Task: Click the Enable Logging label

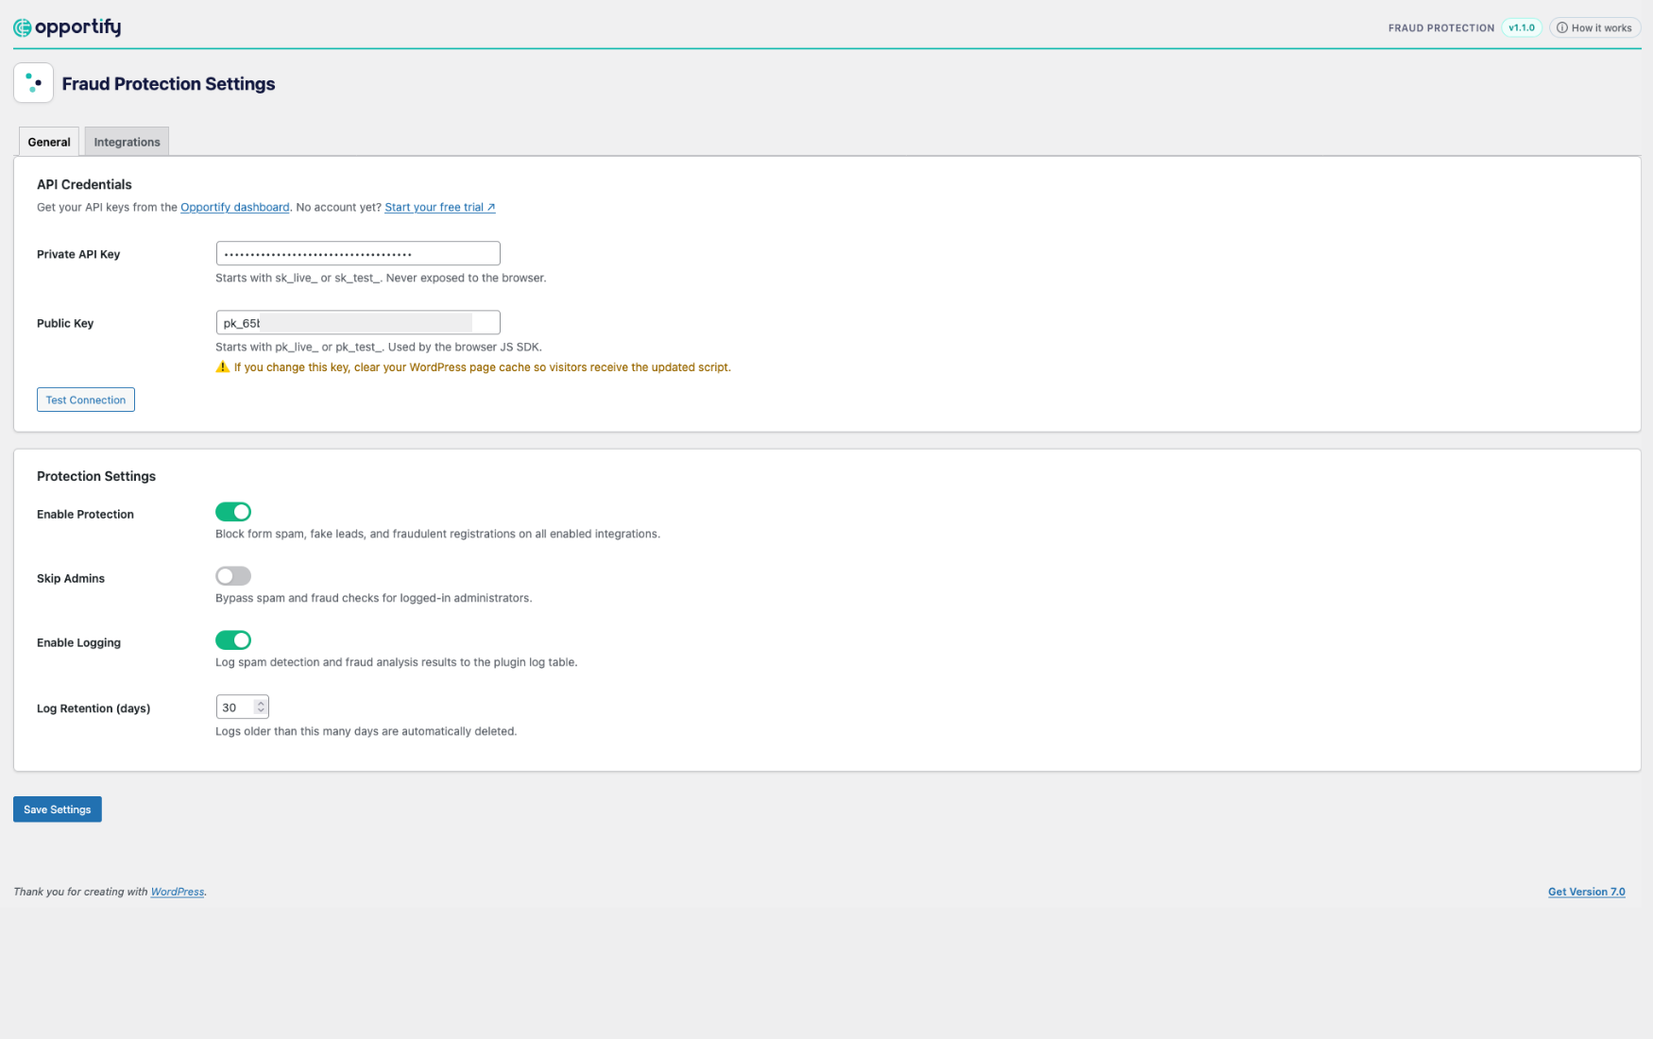Action: [78, 642]
